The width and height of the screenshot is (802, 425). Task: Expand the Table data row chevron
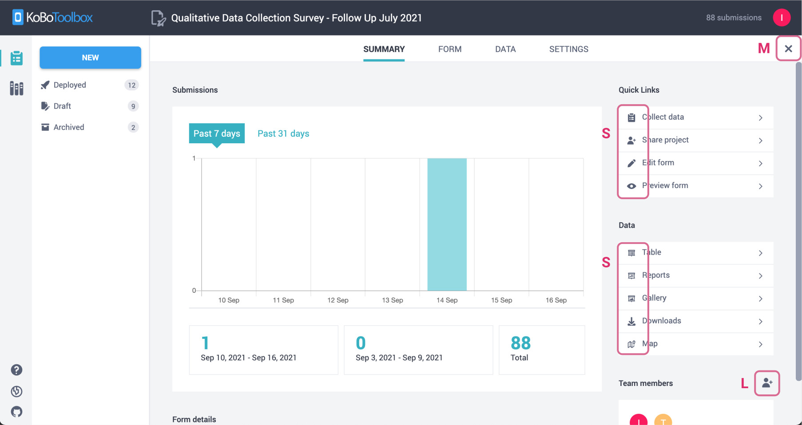point(760,252)
